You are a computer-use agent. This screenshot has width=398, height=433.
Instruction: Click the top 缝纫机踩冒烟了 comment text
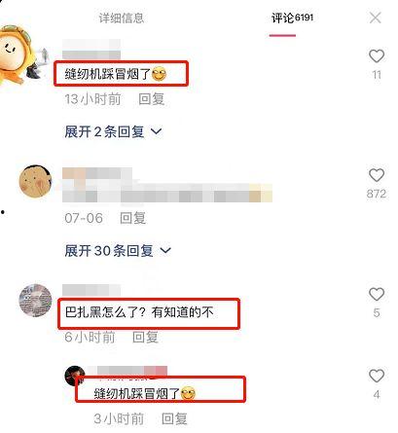click(x=116, y=74)
